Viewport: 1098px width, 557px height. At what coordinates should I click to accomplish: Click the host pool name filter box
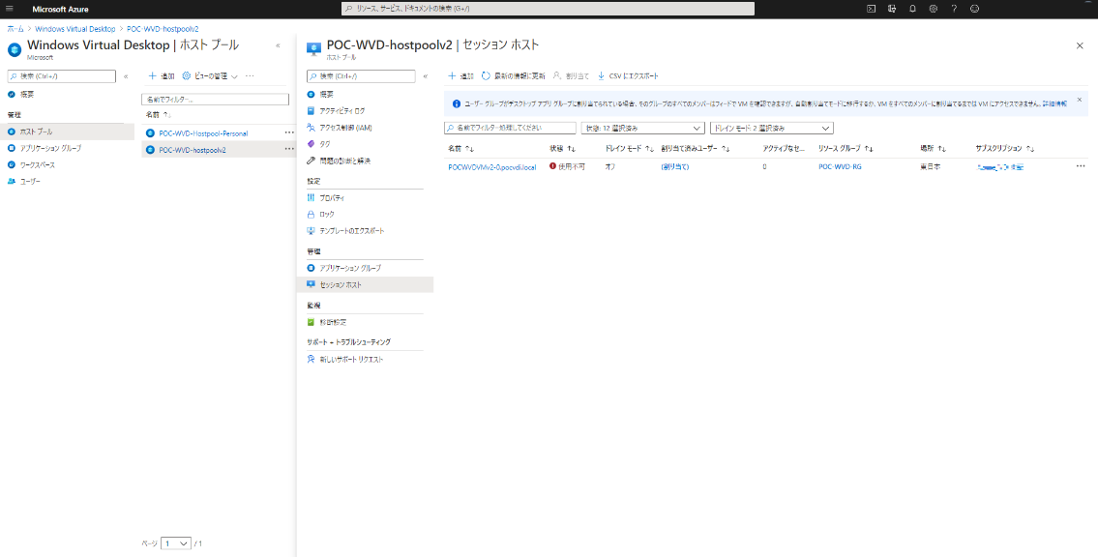pyautogui.click(x=215, y=100)
